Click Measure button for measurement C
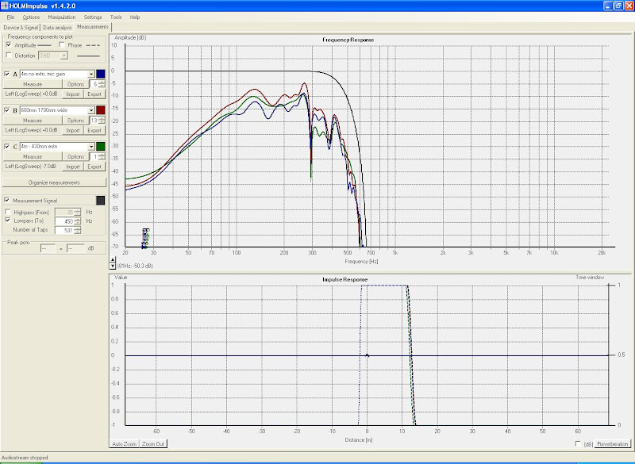This screenshot has height=464, width=635. pyautogui.click(x=33, y=156)
